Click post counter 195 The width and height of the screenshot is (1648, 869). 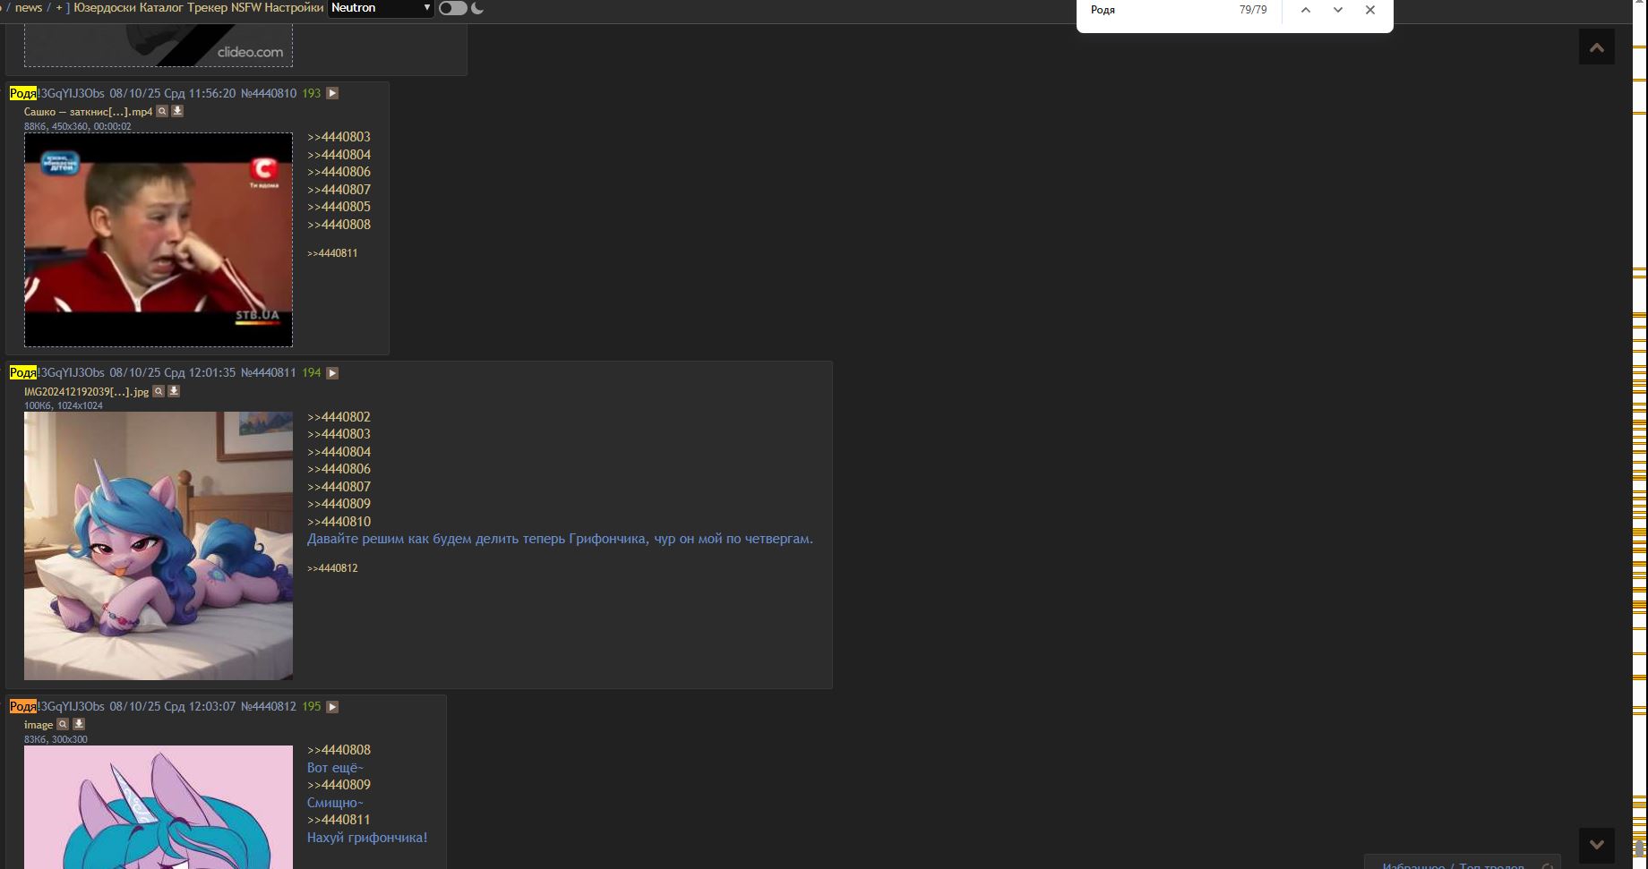[311, 707]
